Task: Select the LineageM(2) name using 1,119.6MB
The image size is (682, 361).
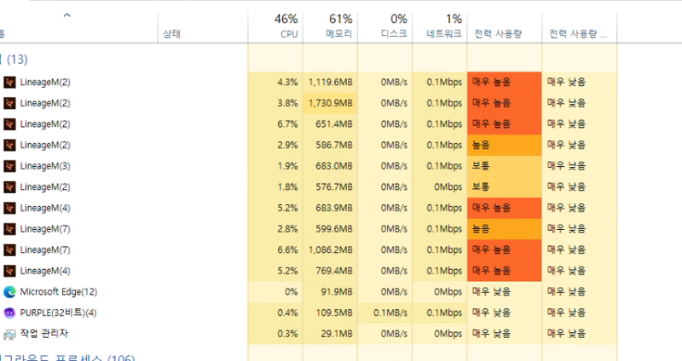Action: pos(45,82)
